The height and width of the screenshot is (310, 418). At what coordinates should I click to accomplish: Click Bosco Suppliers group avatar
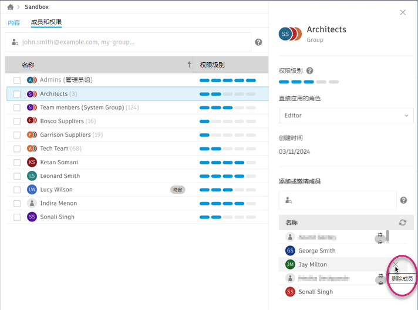(32, 120)
